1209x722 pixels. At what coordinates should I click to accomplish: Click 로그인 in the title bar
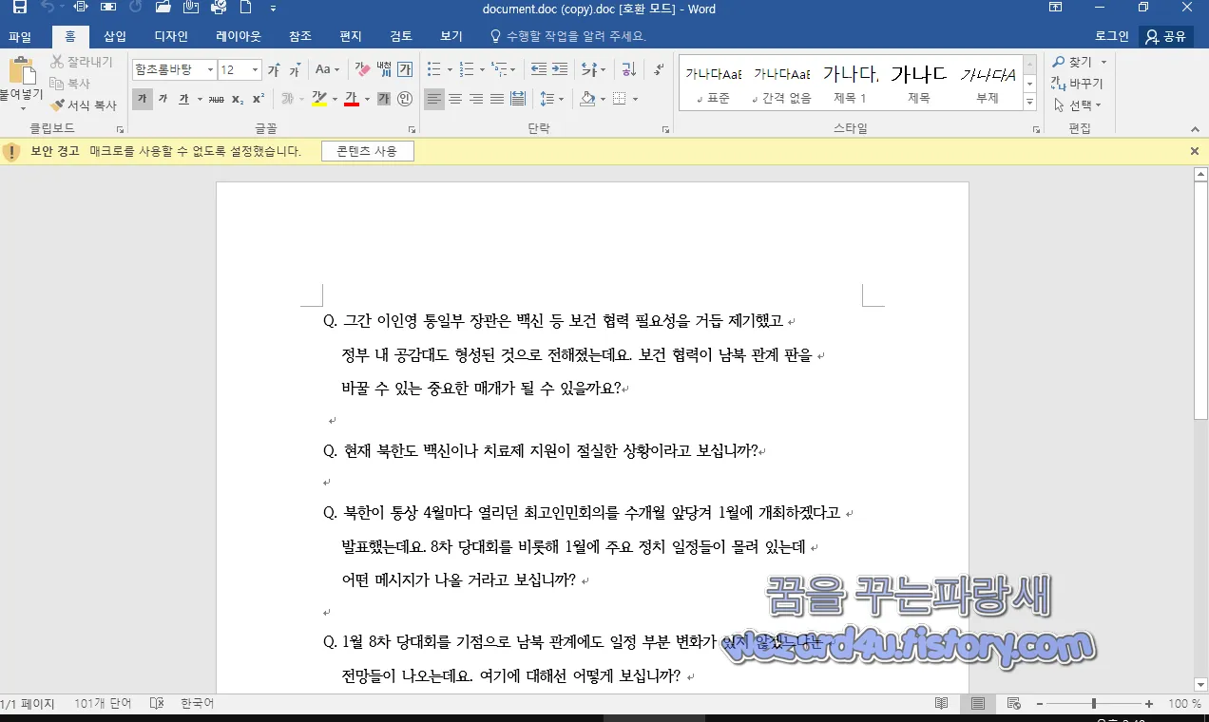pos(1110,35)
